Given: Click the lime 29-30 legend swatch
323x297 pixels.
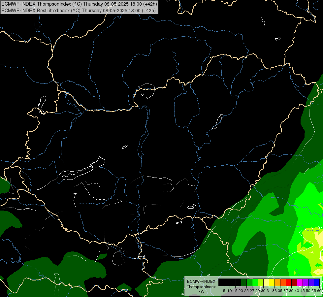Looking at the screenshot, I should point(261,282).
